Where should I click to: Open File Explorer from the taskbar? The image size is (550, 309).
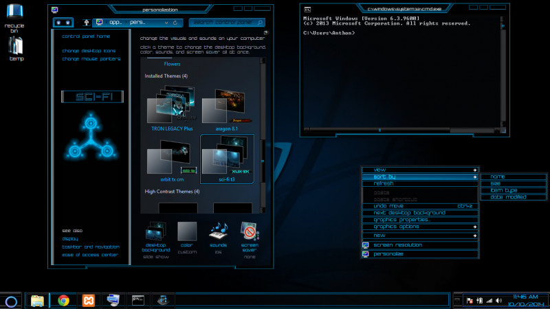(37, 301)
